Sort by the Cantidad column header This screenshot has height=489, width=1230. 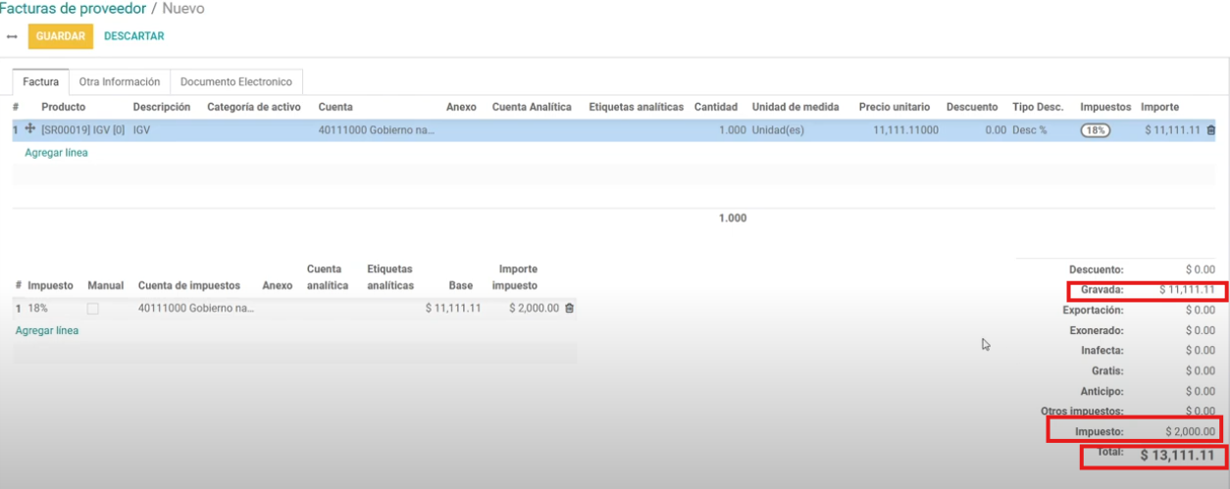click(716, 107)
